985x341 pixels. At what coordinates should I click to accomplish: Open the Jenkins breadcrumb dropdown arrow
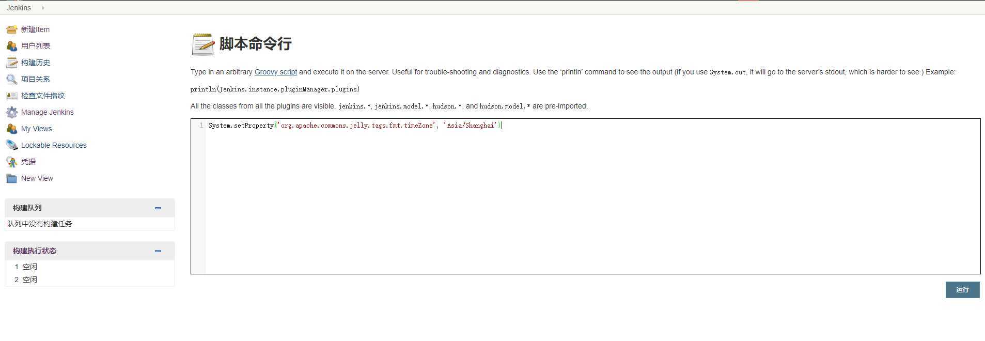coord(43,8)
